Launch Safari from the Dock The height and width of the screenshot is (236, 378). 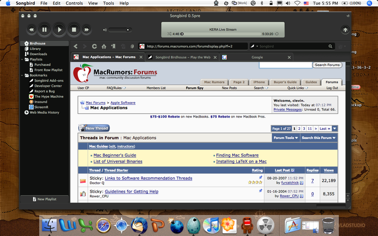click(103, 225)
